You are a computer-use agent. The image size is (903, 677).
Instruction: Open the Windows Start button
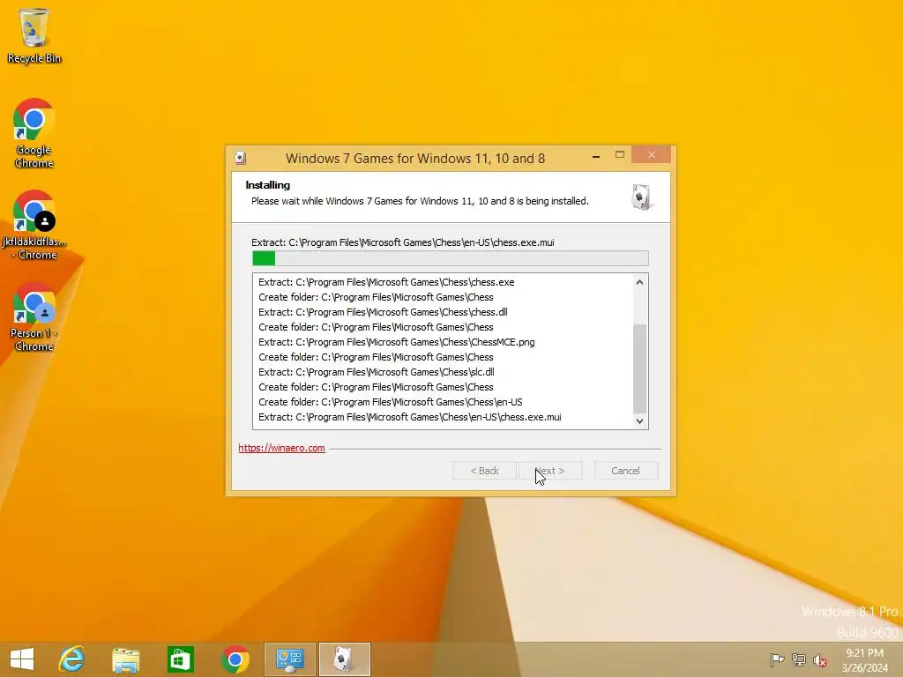[22, 659]
